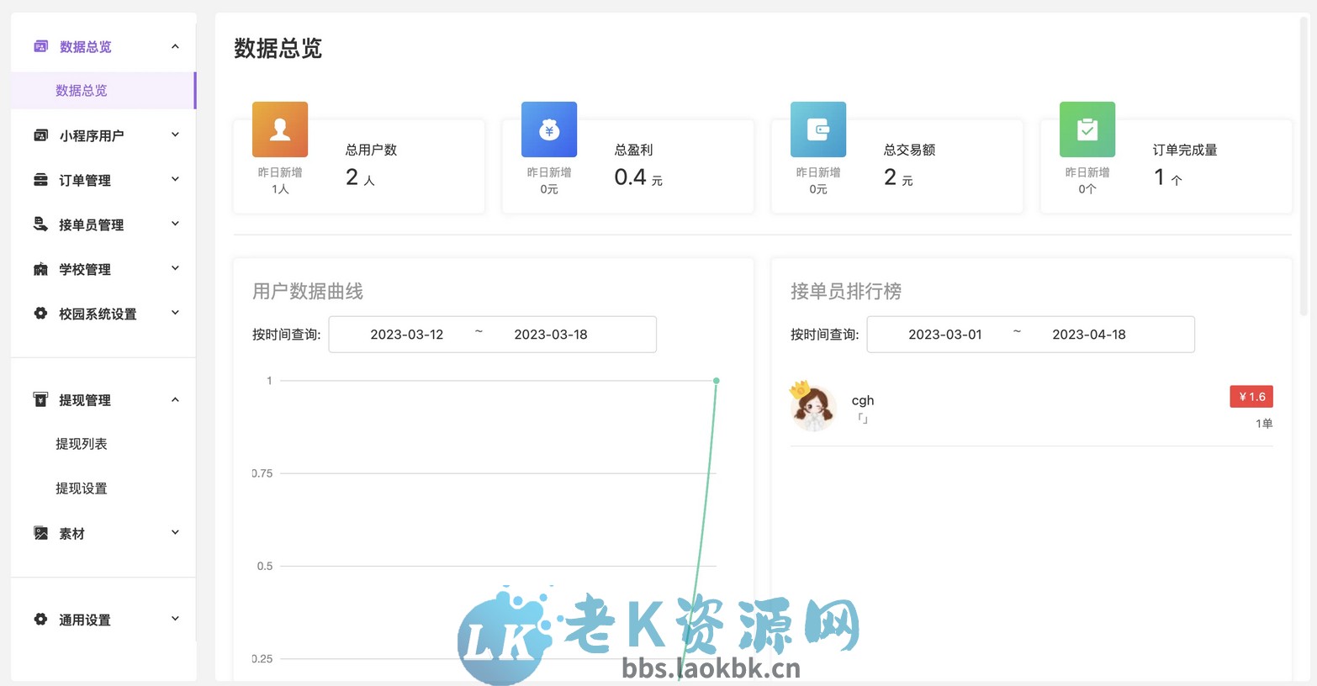Viewport: 1317px width, 686px height.
Task: Click the orange 总用户数 user icon
Action: pyautogui.click(x=279, y=129)
